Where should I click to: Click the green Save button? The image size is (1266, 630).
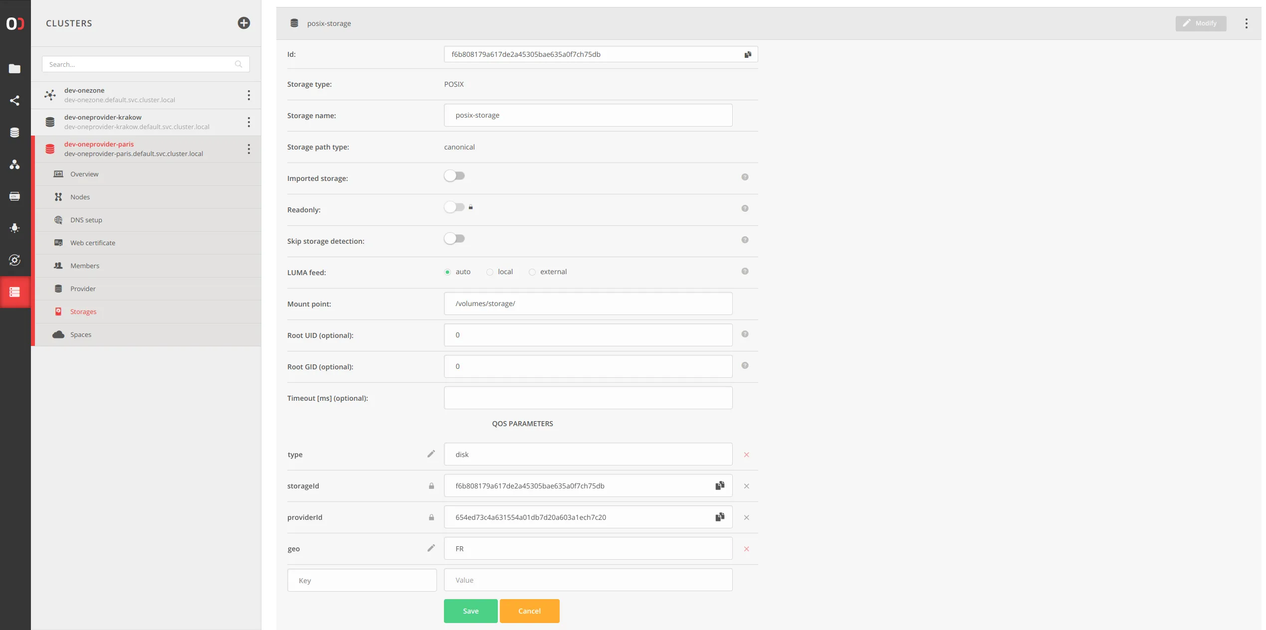coord(470,611)
